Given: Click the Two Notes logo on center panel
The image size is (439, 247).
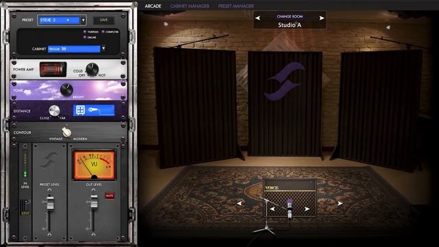Looking at the screenshot, I should point(285,81).
